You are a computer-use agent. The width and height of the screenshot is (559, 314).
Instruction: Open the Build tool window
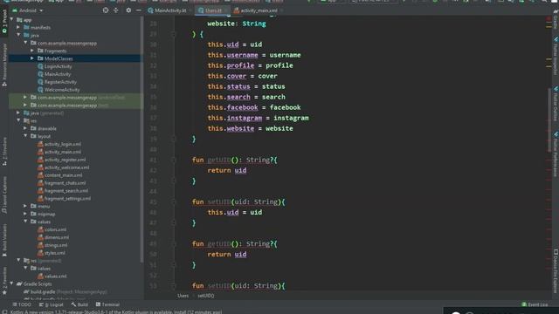click(x=79, y=304)
